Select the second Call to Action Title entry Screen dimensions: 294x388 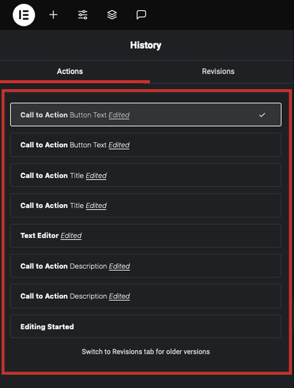(146, 205)
